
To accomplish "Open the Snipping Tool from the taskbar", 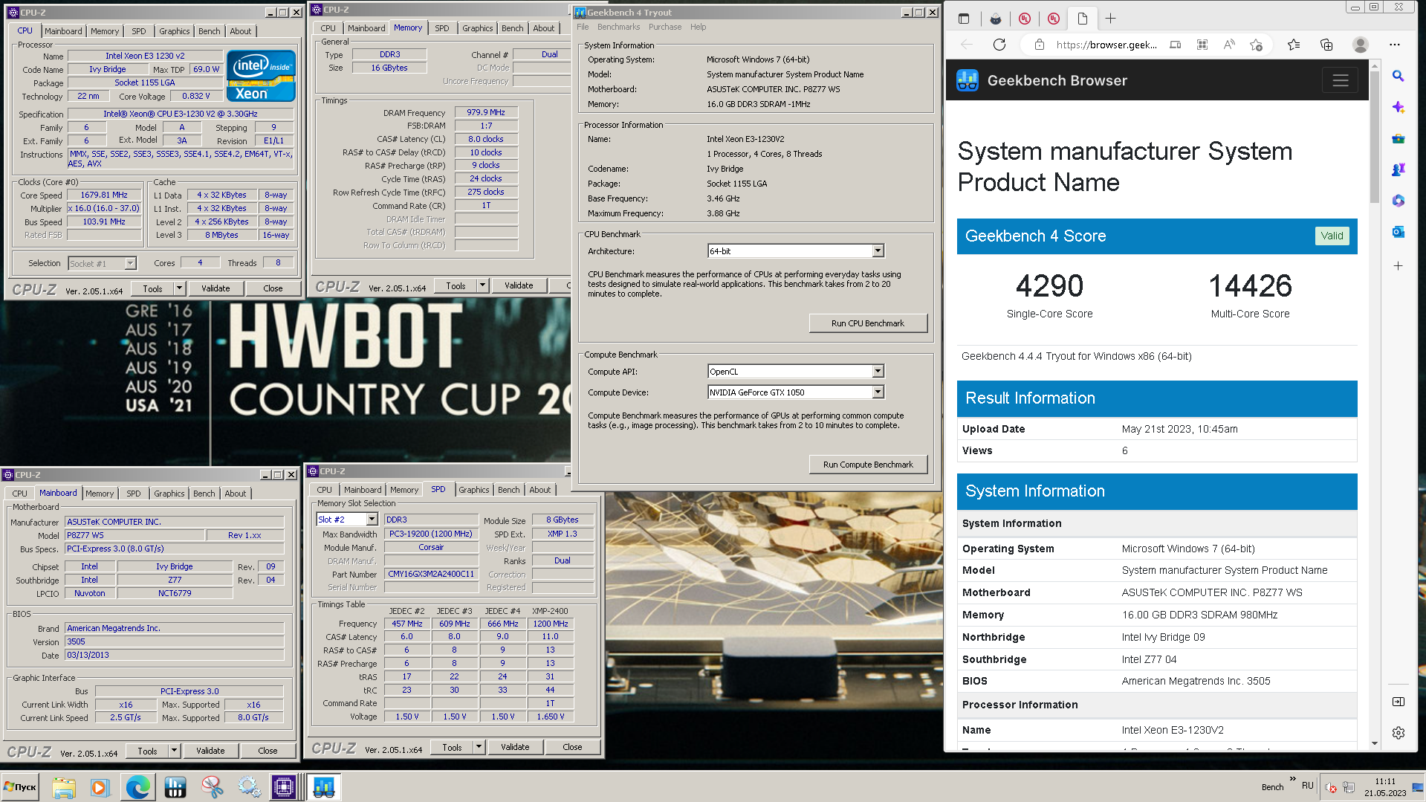I will pyautogui.click(x=212, y=786).
